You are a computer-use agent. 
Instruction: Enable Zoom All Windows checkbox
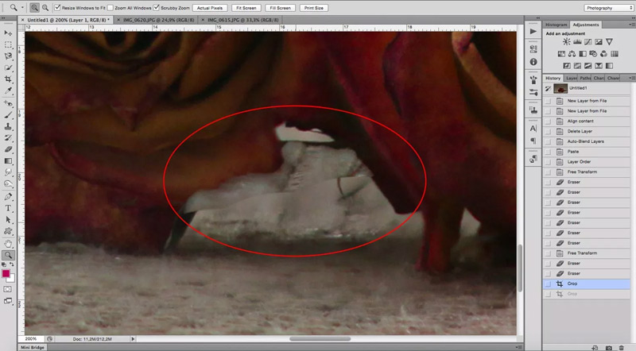point(111,7)
